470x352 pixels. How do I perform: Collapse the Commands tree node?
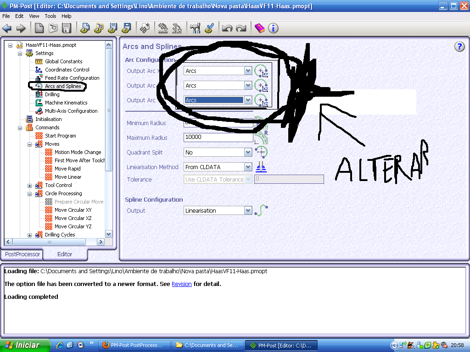(x=20, y=128)
